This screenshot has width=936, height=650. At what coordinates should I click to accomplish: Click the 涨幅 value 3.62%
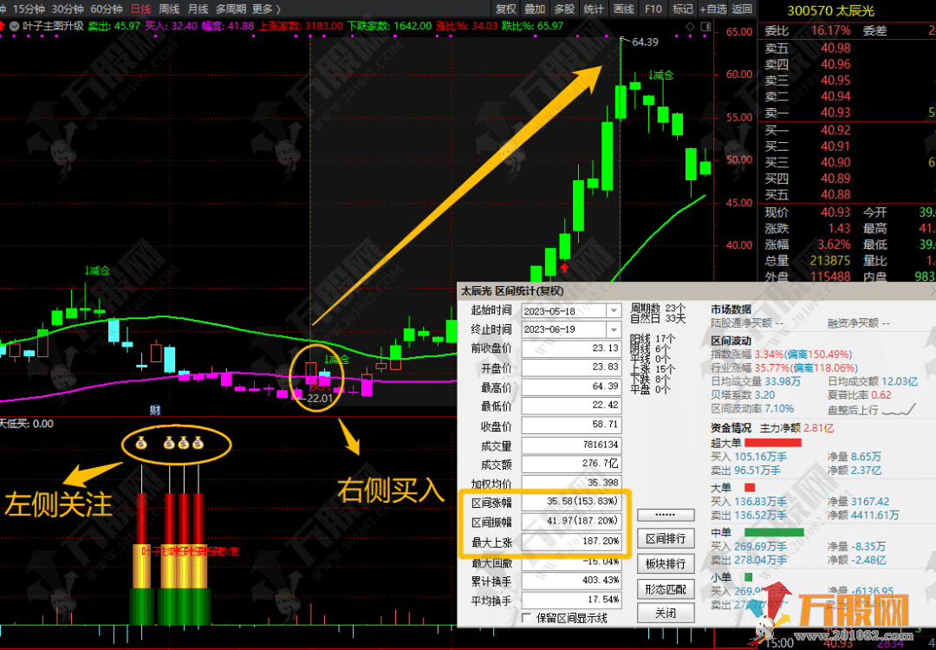point(834,244)
